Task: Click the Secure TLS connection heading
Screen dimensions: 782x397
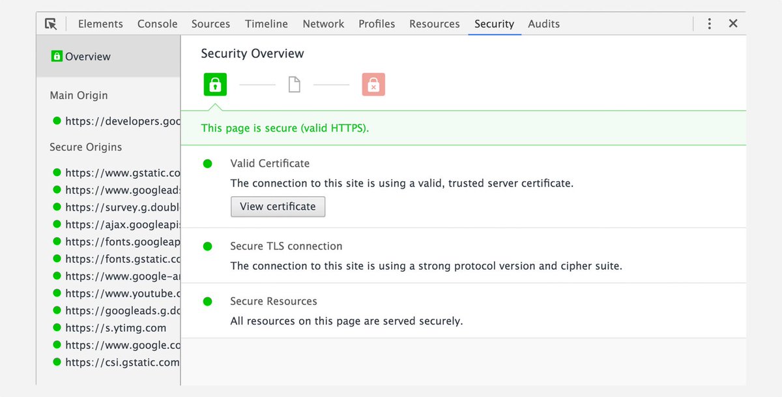Action: (286, 246)
